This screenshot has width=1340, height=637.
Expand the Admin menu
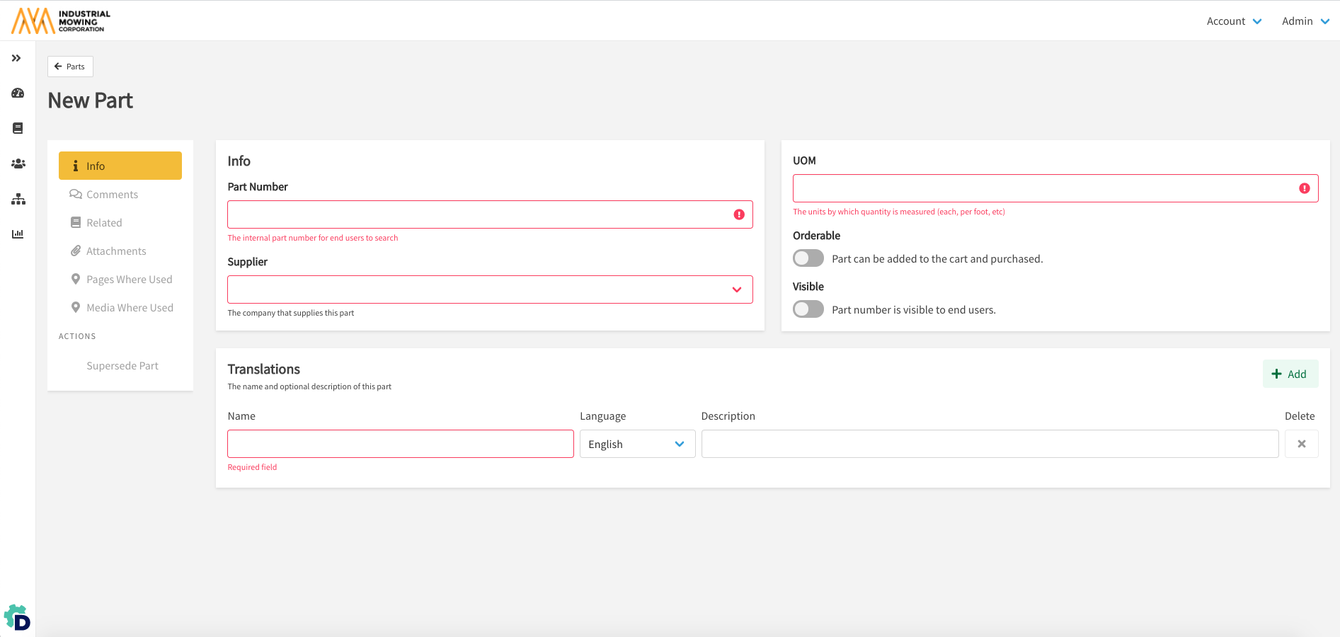click(x=1305, y=21)
